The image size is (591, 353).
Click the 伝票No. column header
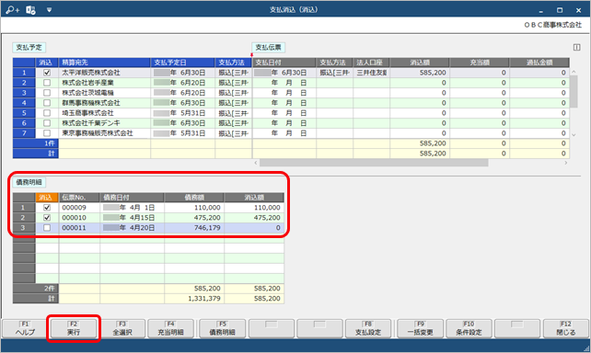[x=79, y=198]
